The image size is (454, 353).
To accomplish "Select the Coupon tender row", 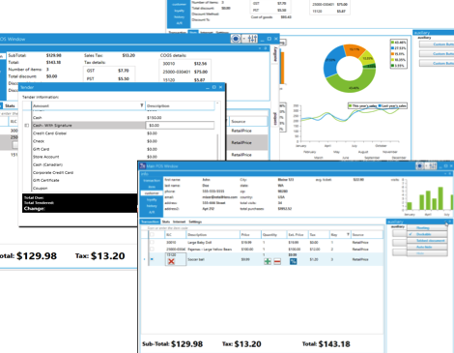I will pos(85,188).
